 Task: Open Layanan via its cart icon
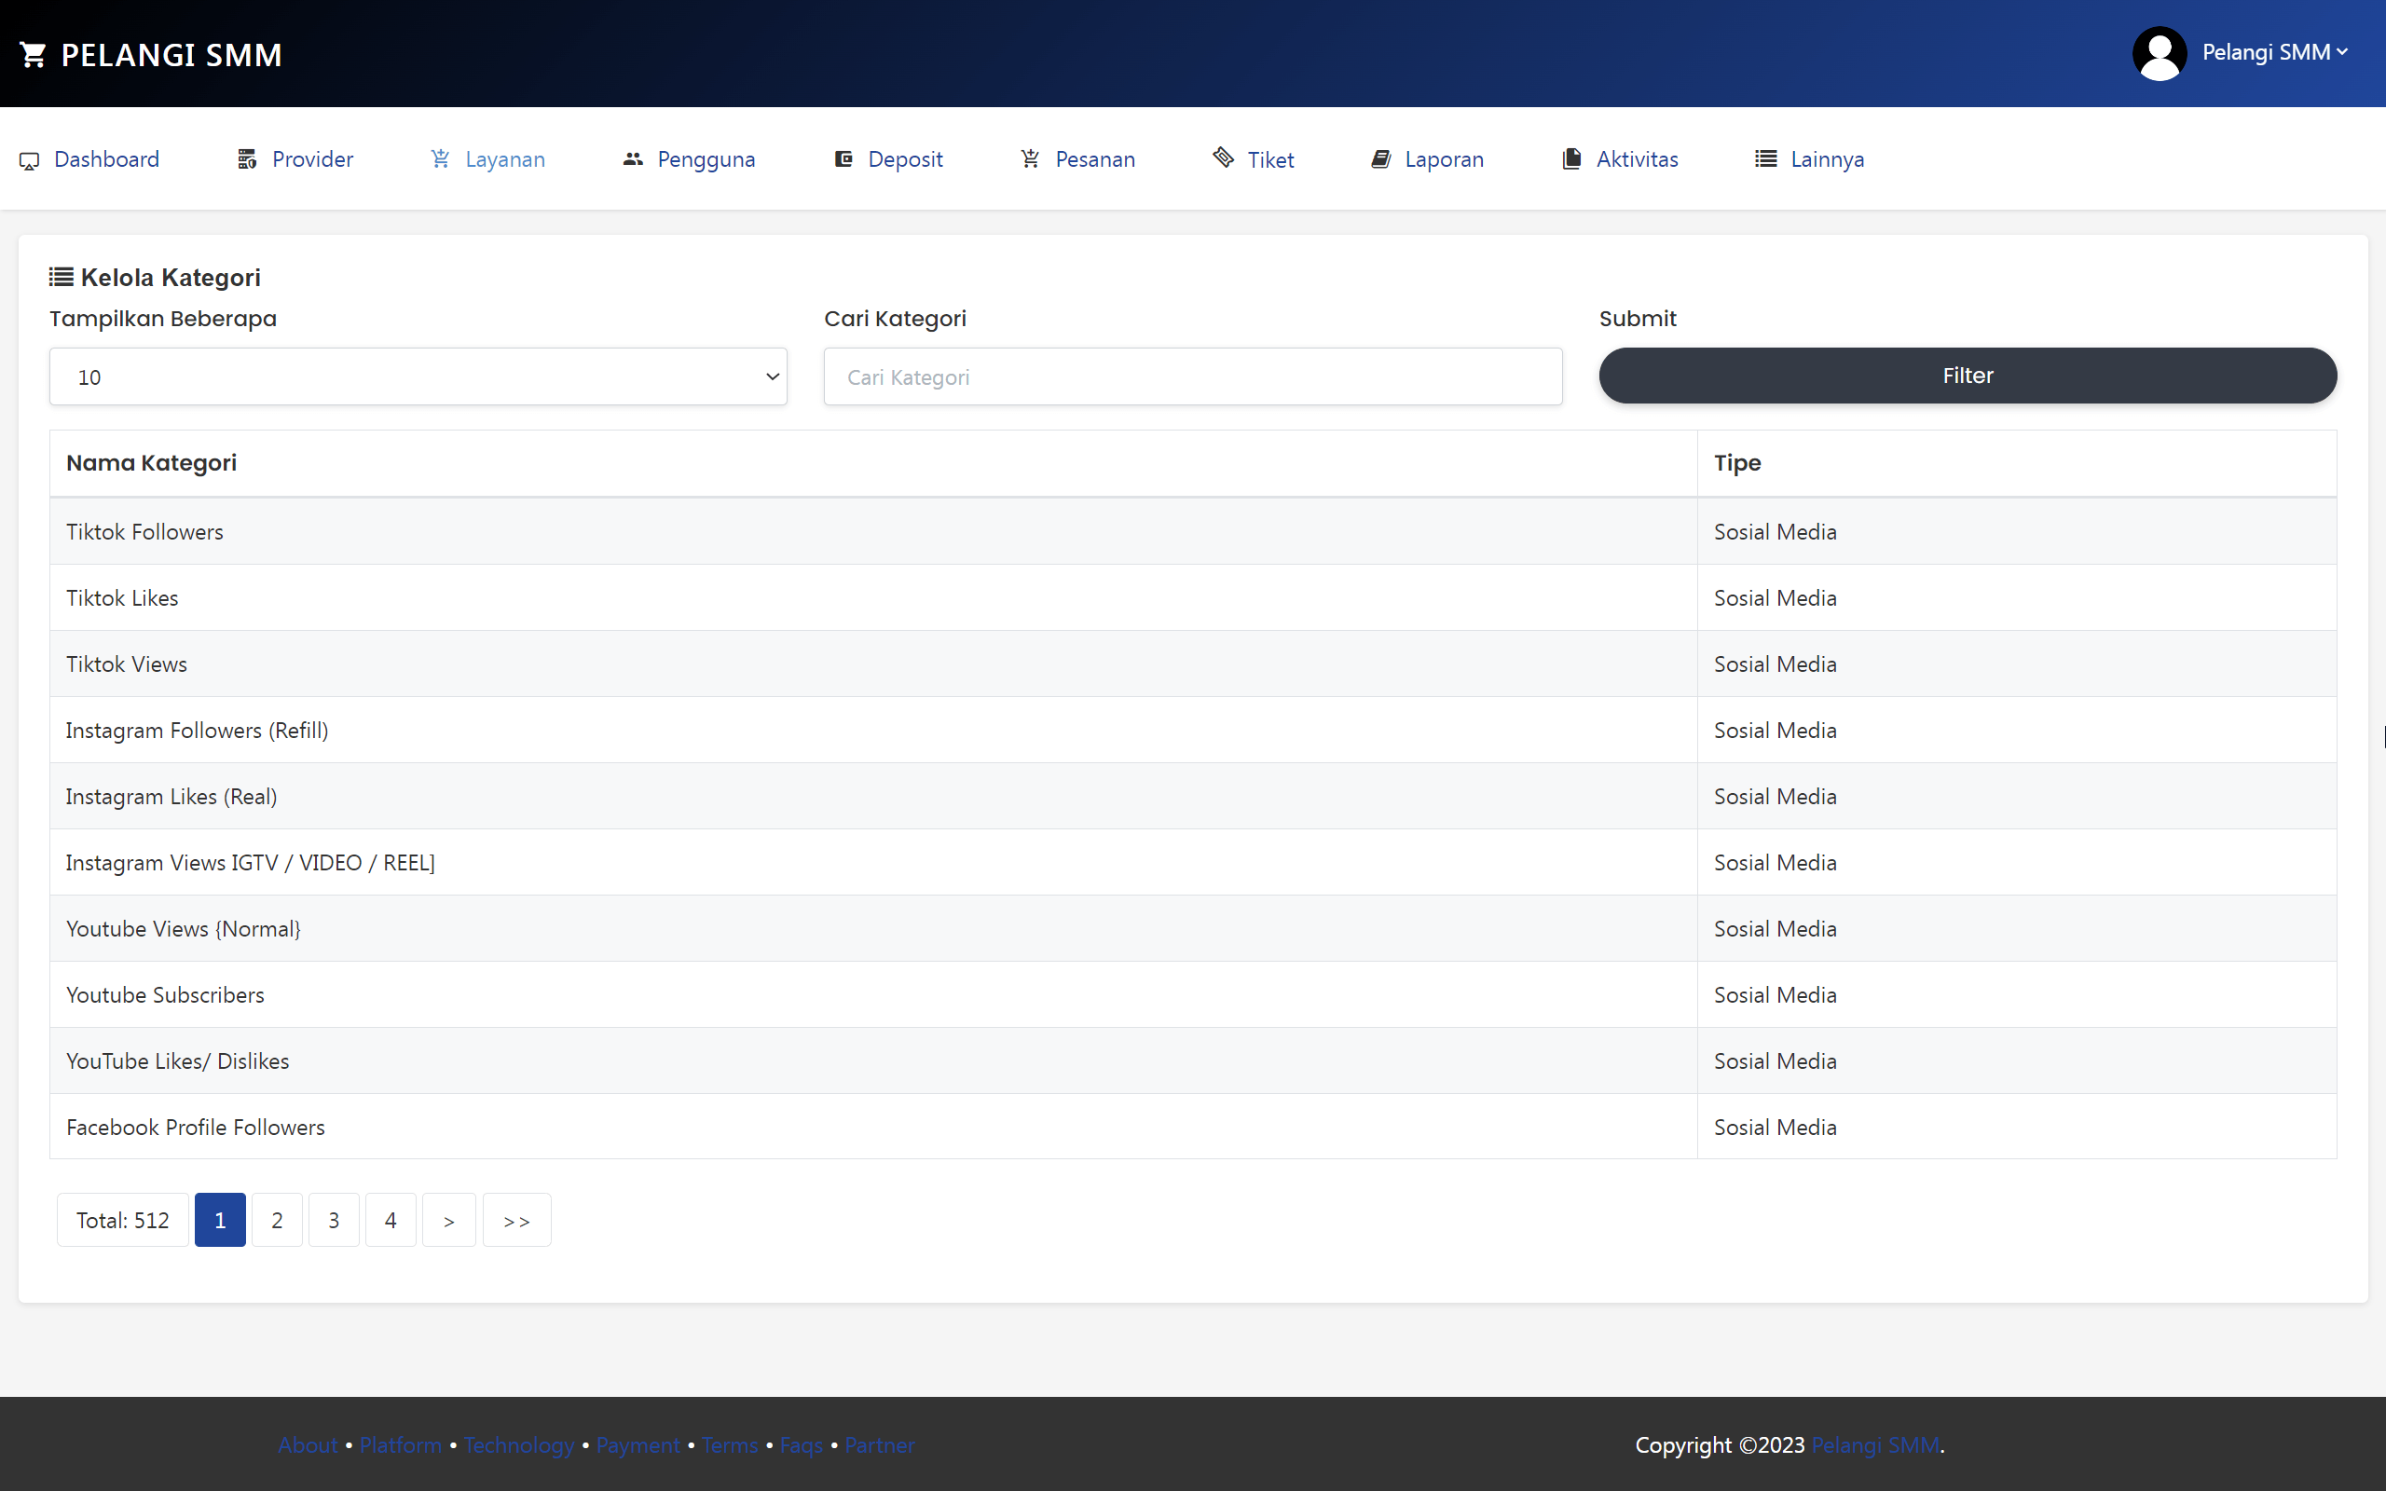pyautogui.click(x=439, y=158)
